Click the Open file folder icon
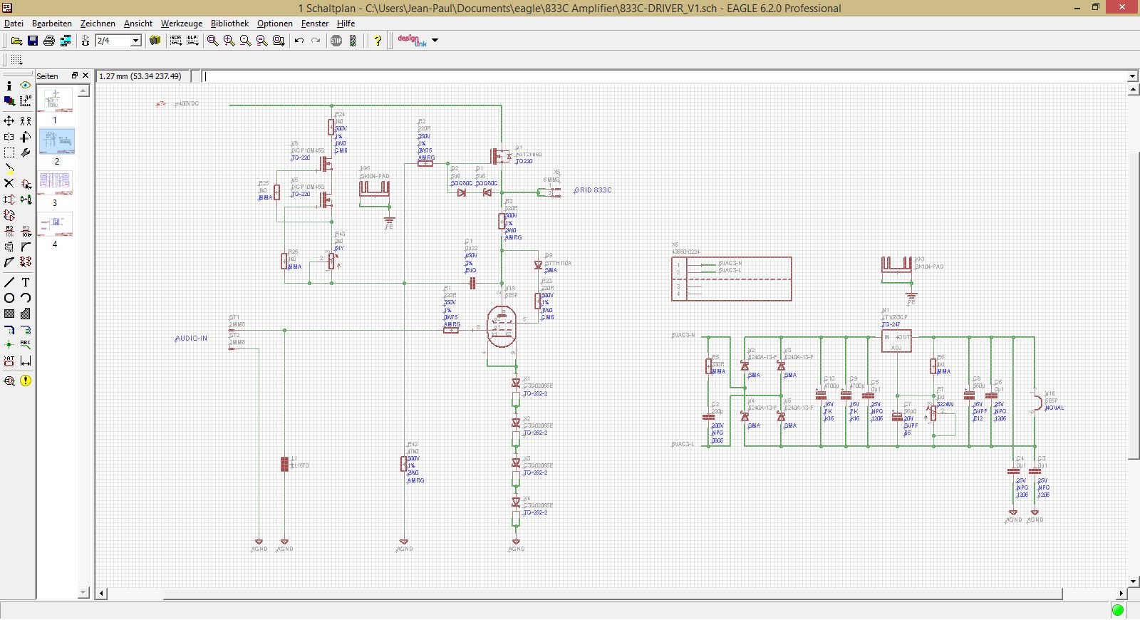 tap(16, 41)
